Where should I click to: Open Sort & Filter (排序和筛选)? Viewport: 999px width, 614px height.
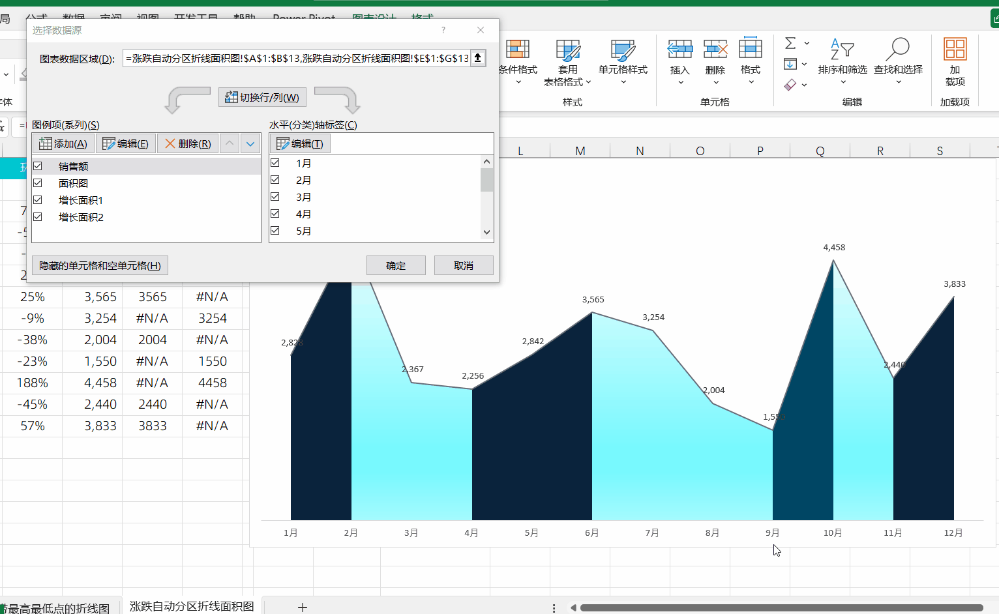tap(842, 62)
